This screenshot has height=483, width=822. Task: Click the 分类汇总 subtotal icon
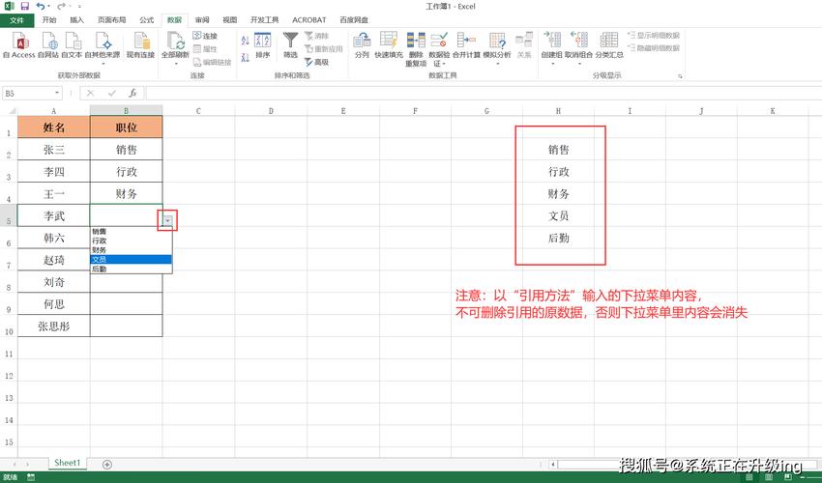coord(609,44)
